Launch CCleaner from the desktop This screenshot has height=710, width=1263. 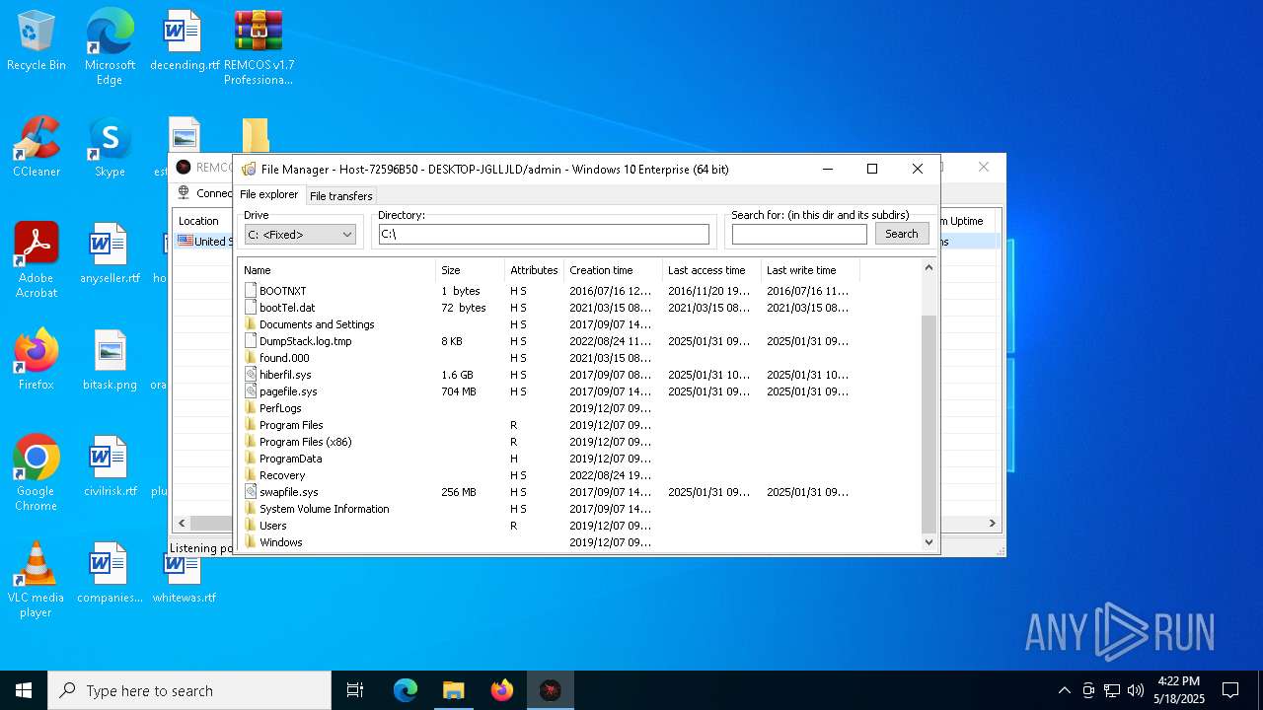tap(37, 148)
